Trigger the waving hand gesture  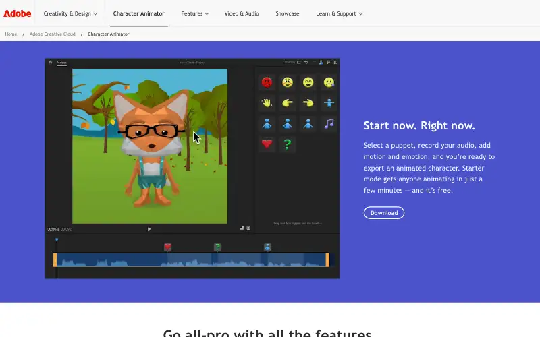click(x=267, y=103)
